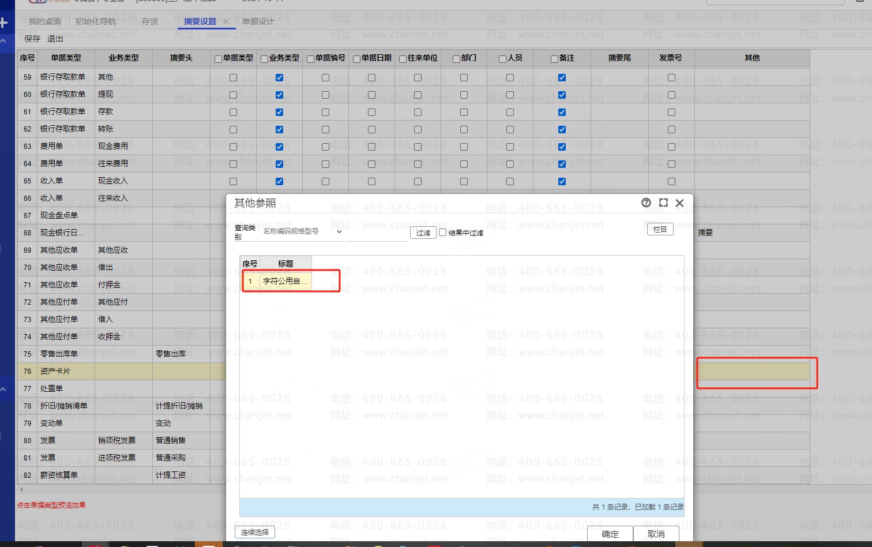Viewport: 872px width, 547px height.
Task: Click the 过滤 button
Action: pos(423,233)
